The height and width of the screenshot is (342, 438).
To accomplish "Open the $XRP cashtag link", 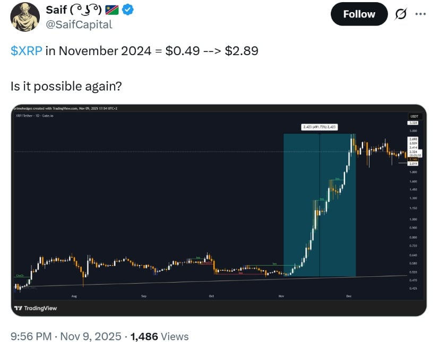I will [26, 51].
